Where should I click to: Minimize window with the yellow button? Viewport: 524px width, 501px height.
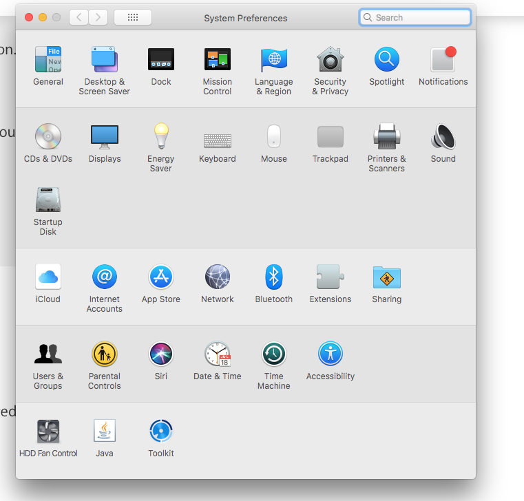(x=43, y=17)
